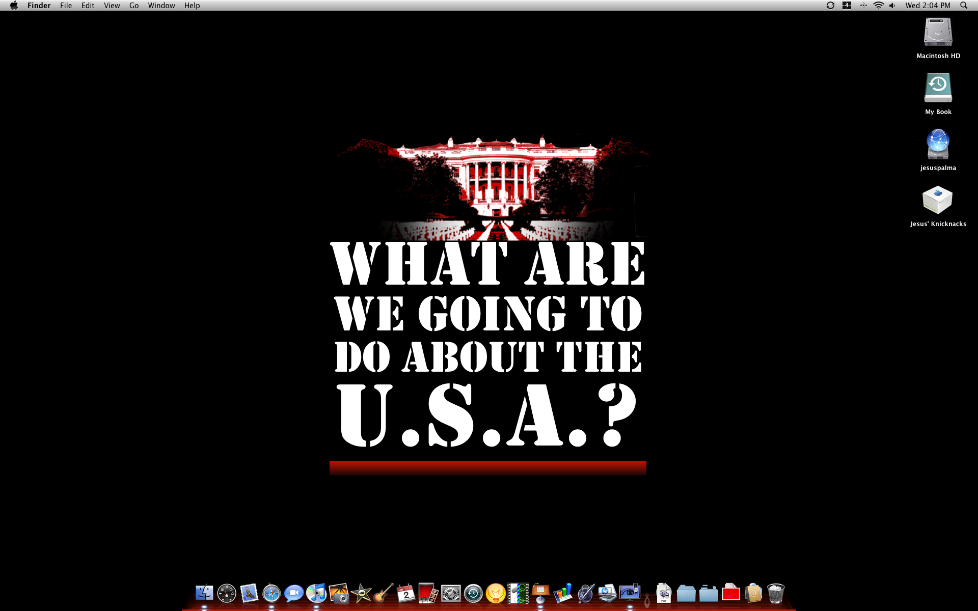Open iPhoto from the Dock
The height and width of the screenshot is (611, 978).
tap(339, 593)
